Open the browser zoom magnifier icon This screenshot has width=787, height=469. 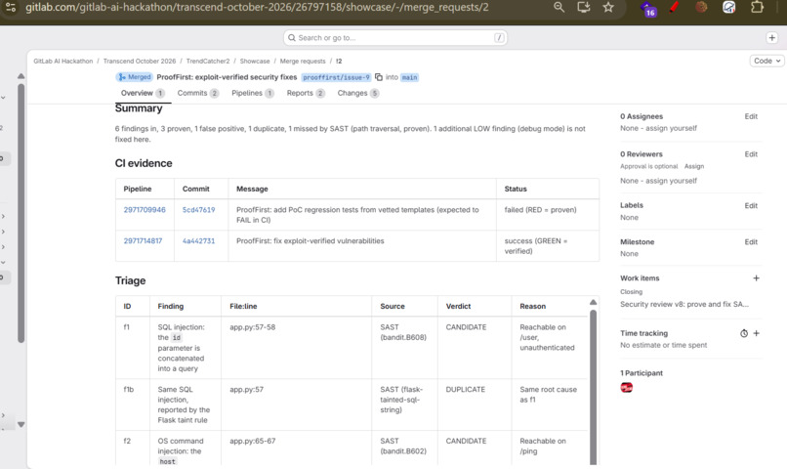coord(559,7)
